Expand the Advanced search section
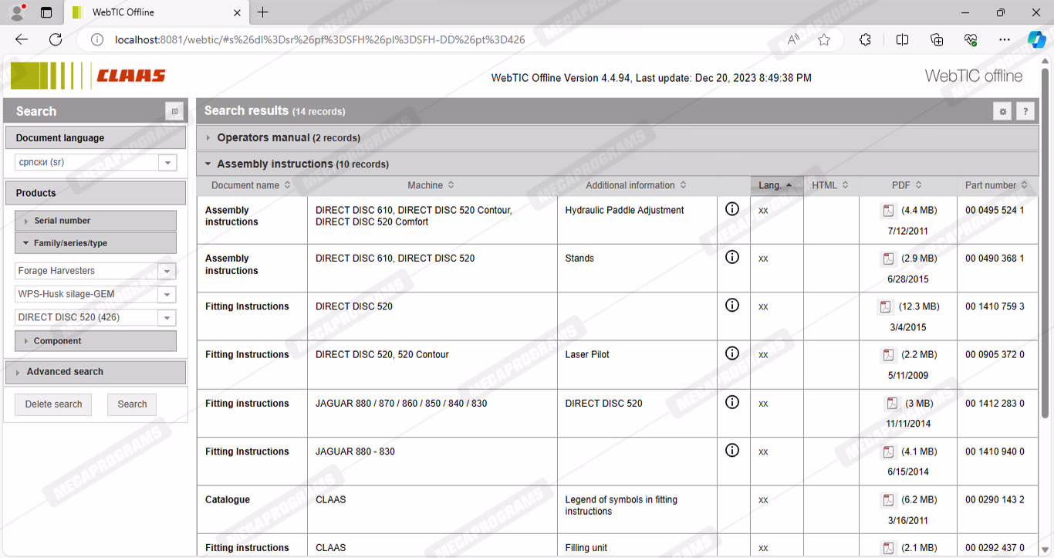 pyautogui.click(x=65, y=372)
